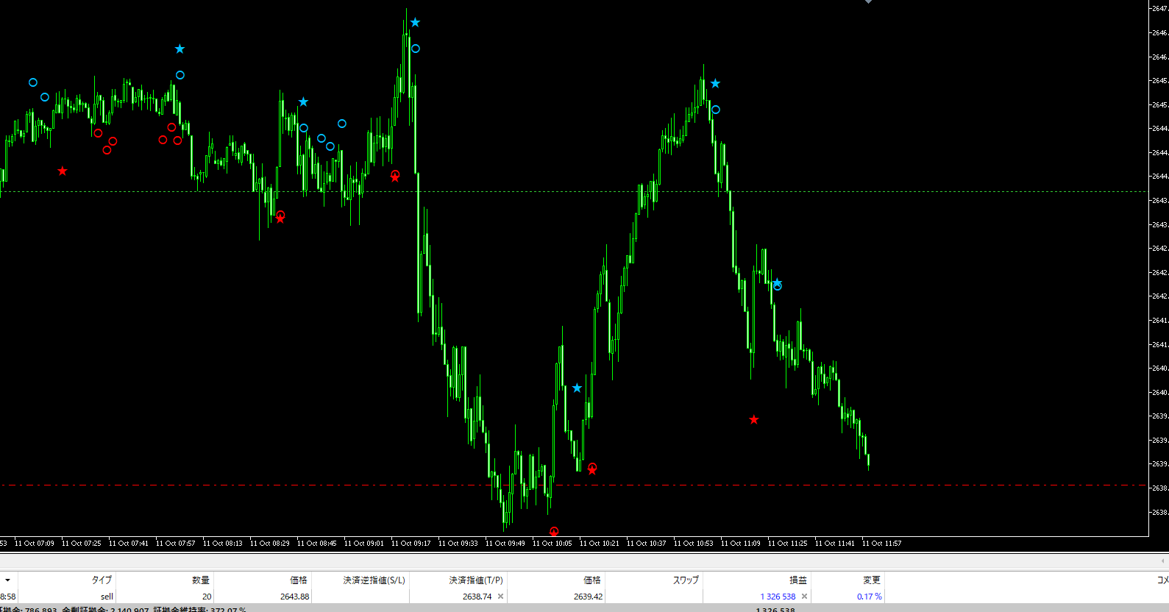Sort by the タイプ column header
1169x612 pixels.
(102, 580)
